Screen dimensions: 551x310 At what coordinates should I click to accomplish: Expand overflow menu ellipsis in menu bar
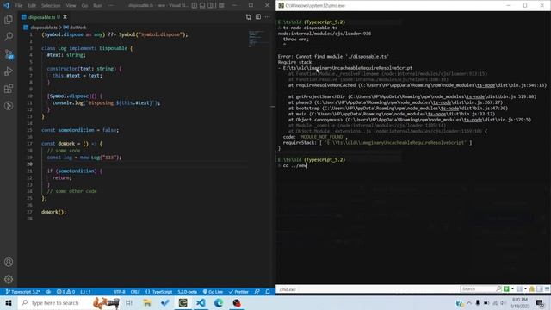pos(110,6)
